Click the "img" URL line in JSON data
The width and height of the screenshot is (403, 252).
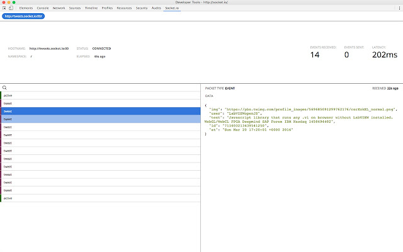click(x=303, y=109)
